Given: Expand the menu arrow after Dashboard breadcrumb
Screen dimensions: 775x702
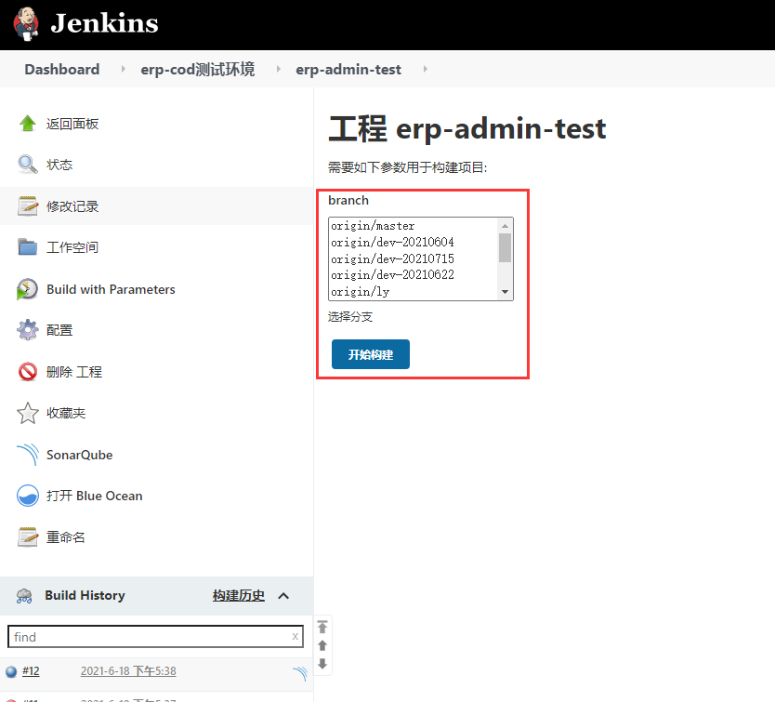Looking at the screenshot, I should tap(123, 69).
